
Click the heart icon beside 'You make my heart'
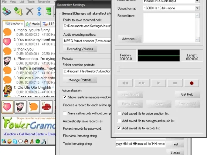tap(7, 42)
